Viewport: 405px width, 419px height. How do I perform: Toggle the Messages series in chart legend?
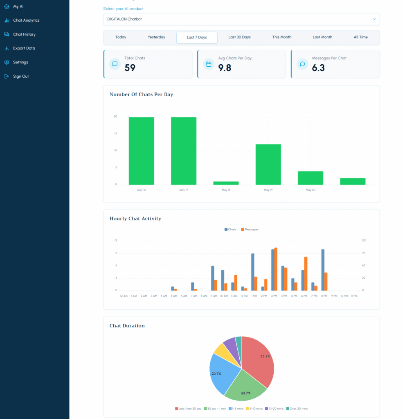pyautogui.click(x=250, y=230)
